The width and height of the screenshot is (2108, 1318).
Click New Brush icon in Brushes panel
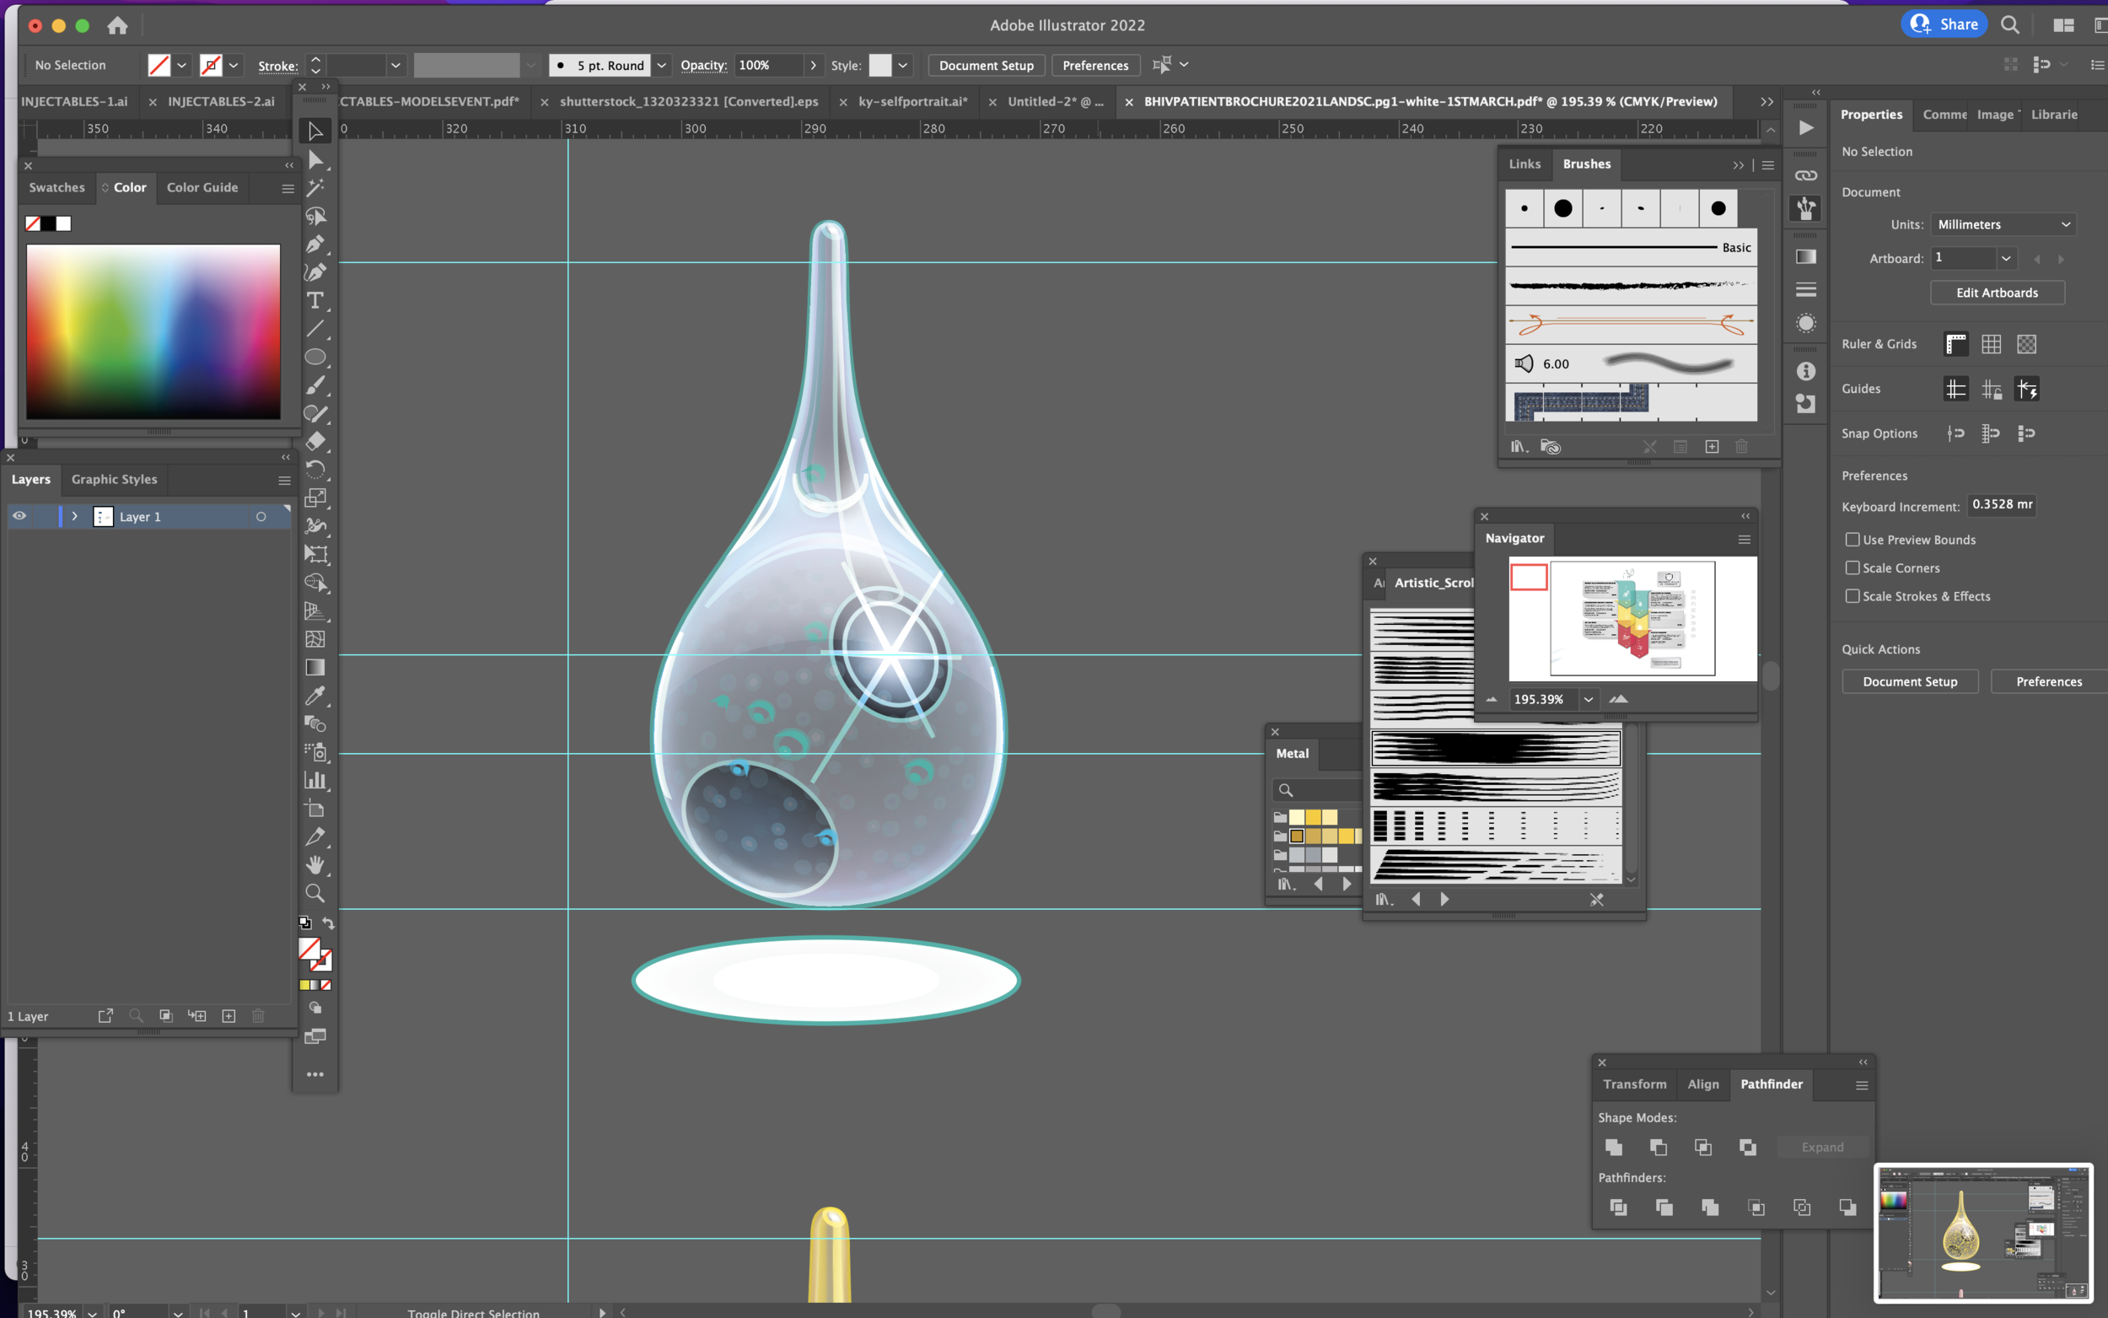click(x=1712, y=446)
